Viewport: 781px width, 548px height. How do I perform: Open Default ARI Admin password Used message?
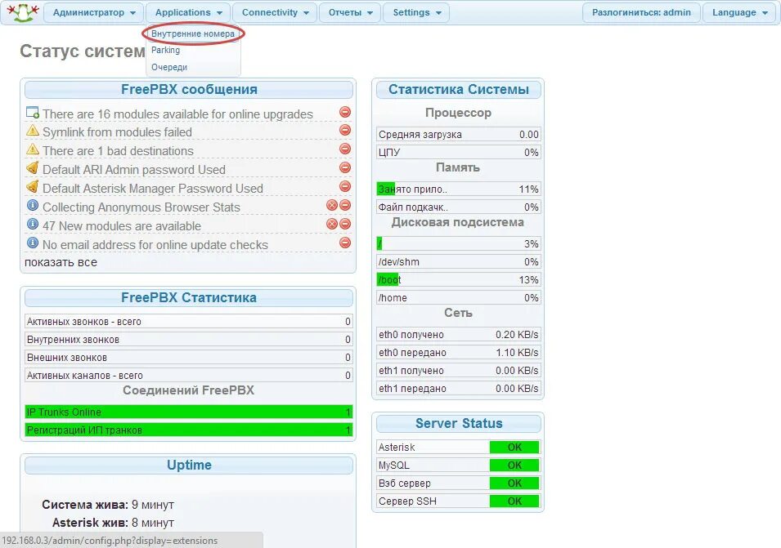(x=134, y=170)
